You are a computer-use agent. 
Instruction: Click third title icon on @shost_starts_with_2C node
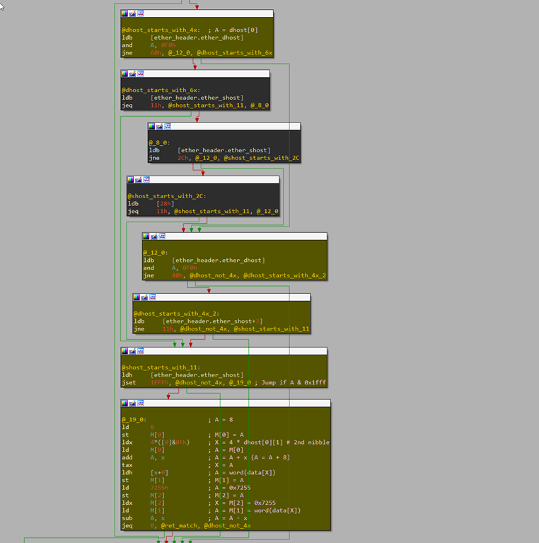[146, 179]
